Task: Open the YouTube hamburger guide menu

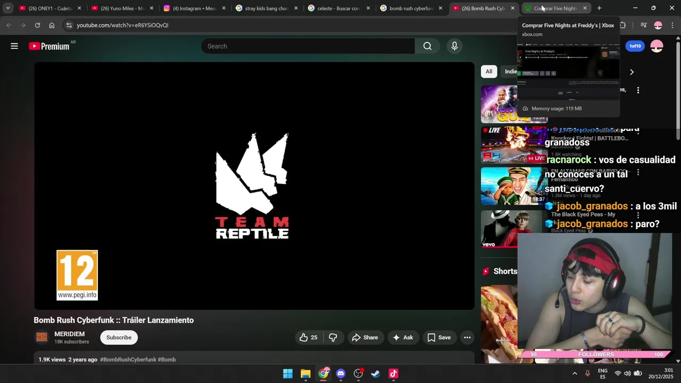Action: 14,46
